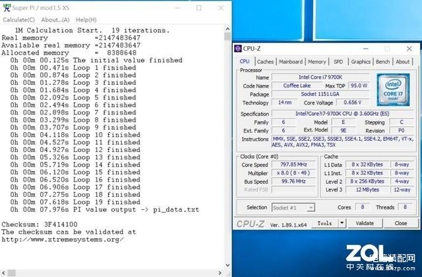Click the Revision value 'P0'

402,130
